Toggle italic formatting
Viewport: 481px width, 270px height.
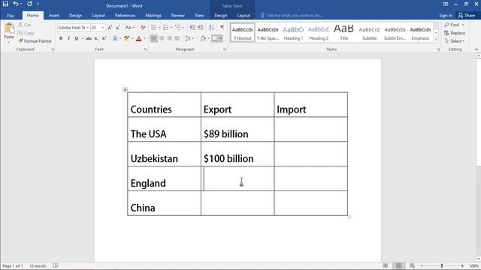click(x=68, y=38)
